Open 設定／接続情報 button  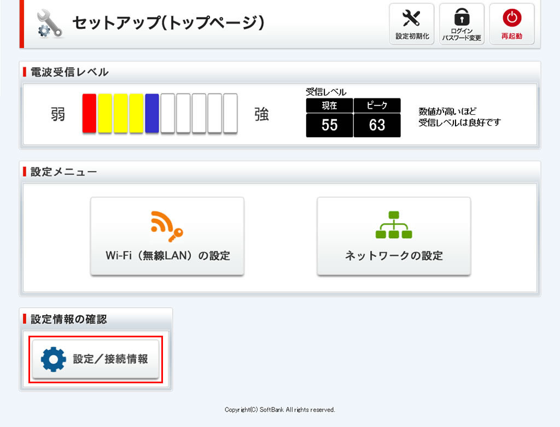coord(95,359)
